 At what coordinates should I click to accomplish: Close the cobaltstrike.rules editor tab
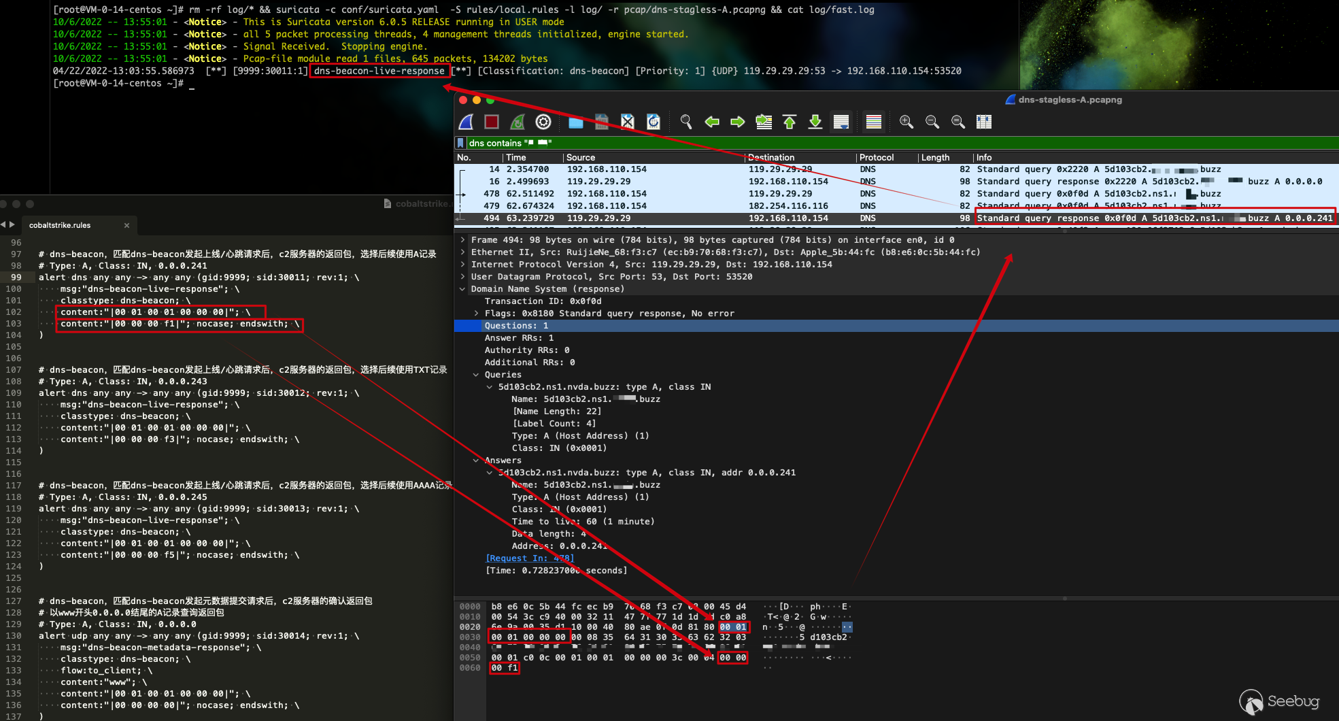pyautogui.click(x=126, y=225)
